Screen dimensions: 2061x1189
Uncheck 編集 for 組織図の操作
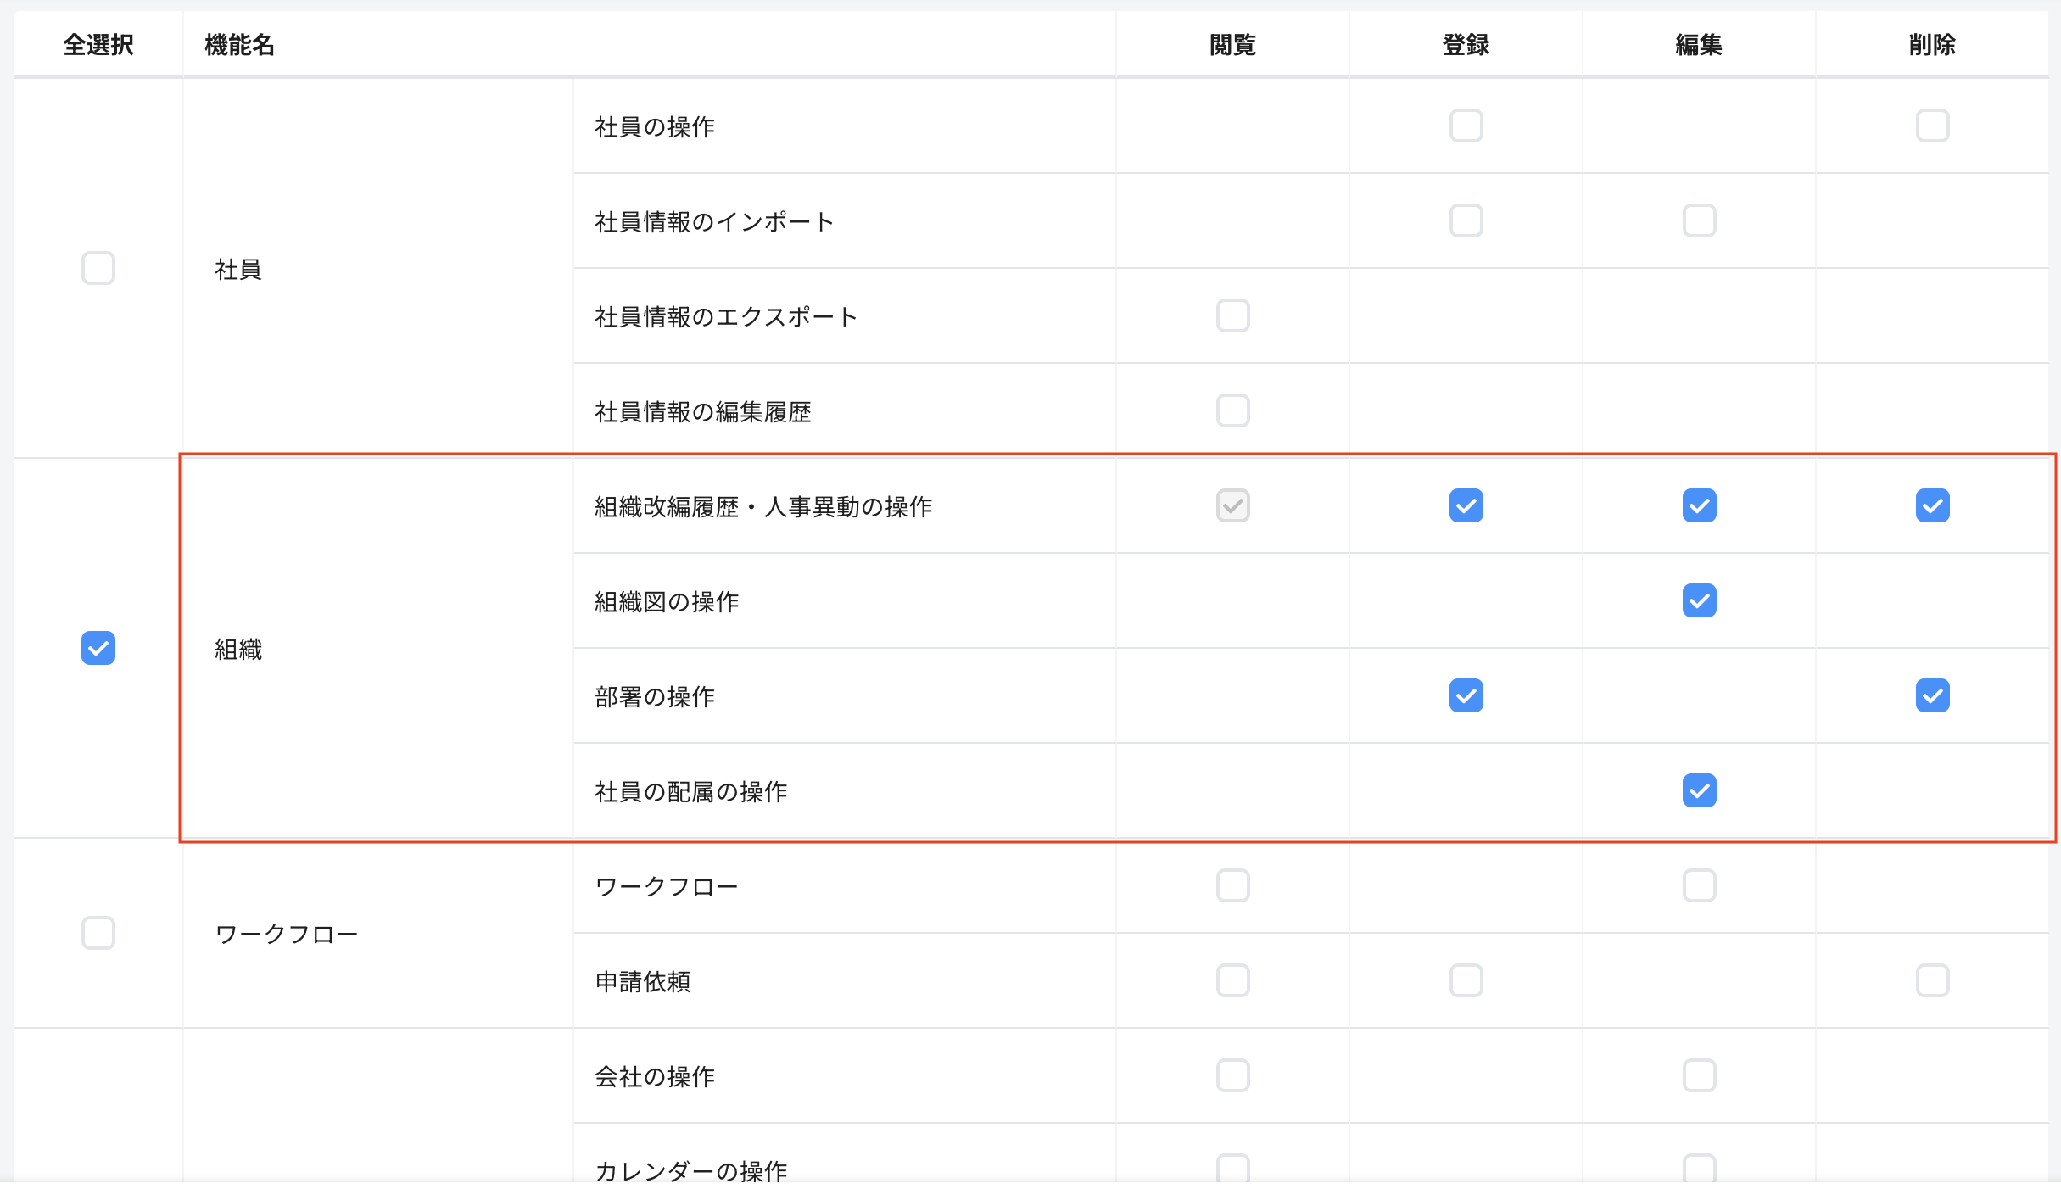(x=1699, y=600)
